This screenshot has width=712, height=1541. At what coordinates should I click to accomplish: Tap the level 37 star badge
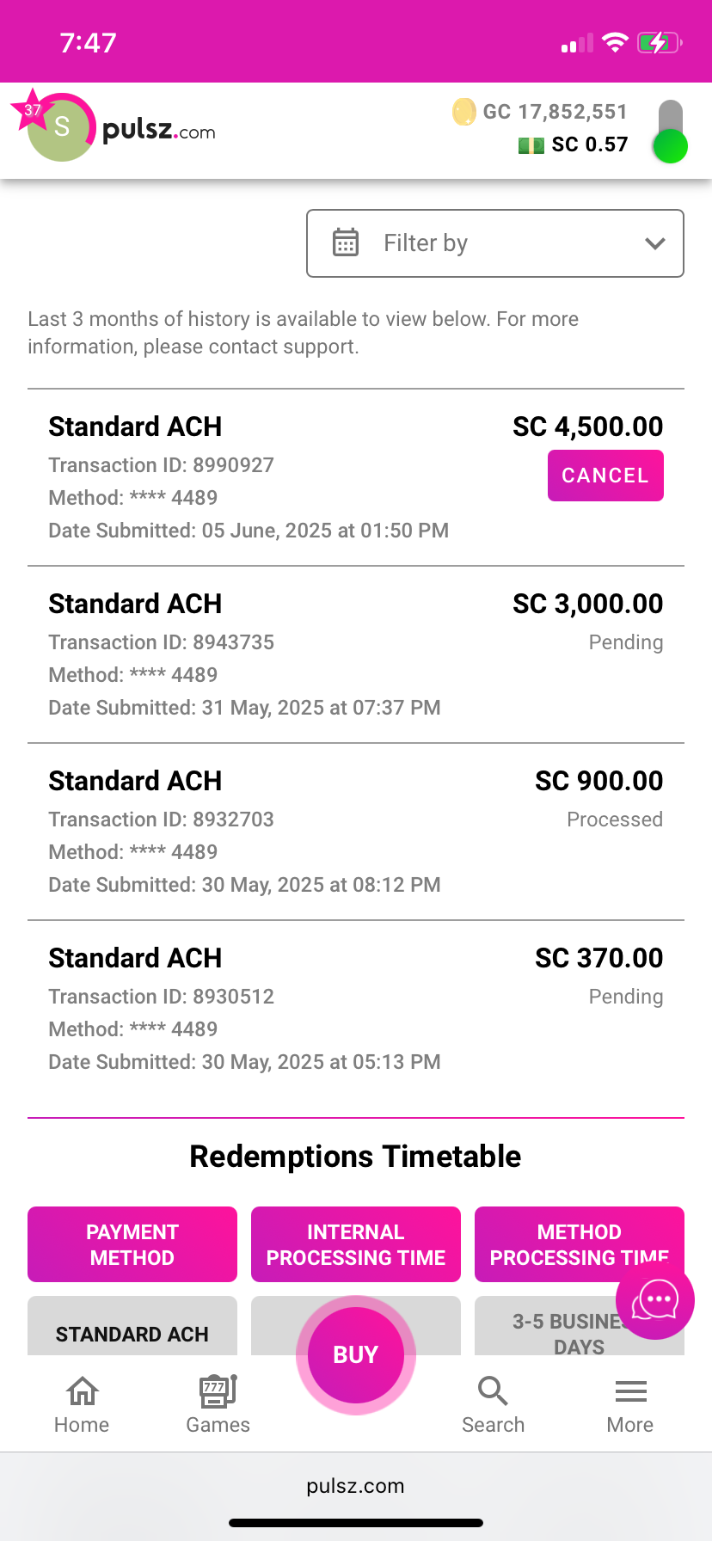[31, 109]
